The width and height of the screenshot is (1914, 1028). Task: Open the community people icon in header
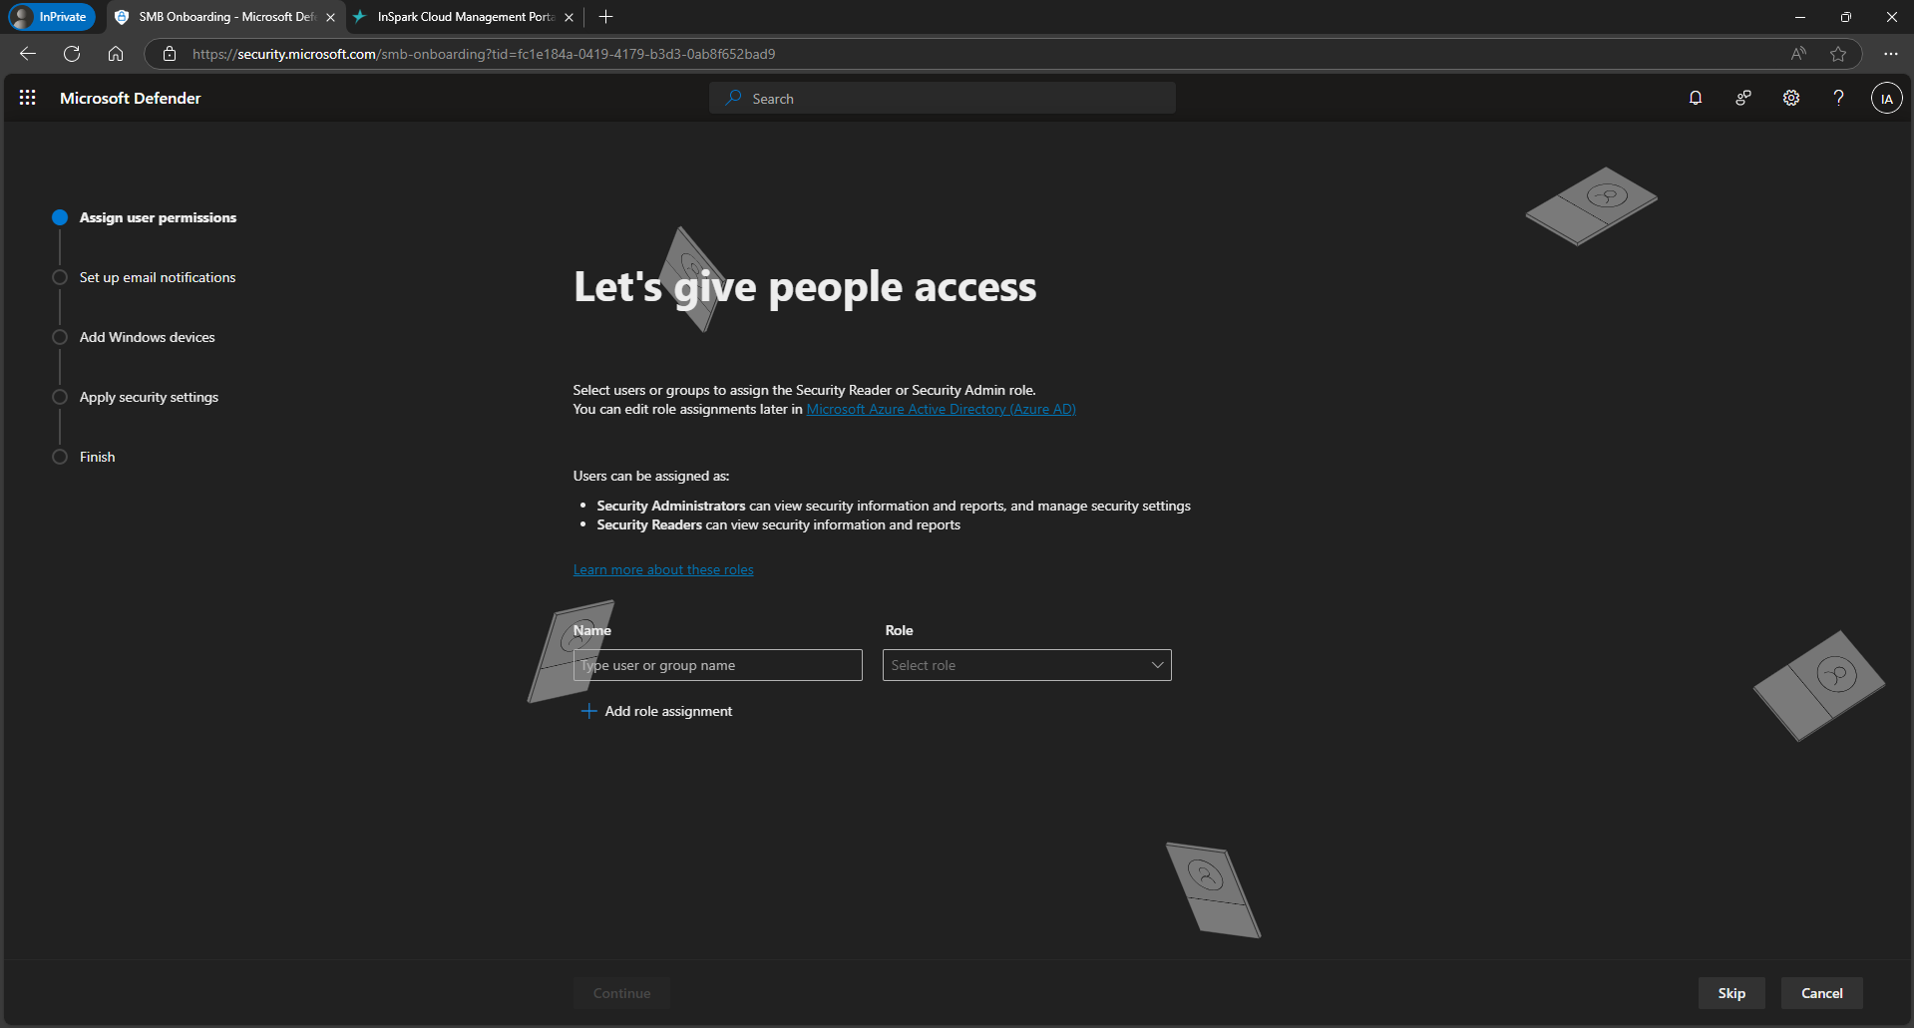tap(1743, 98)
